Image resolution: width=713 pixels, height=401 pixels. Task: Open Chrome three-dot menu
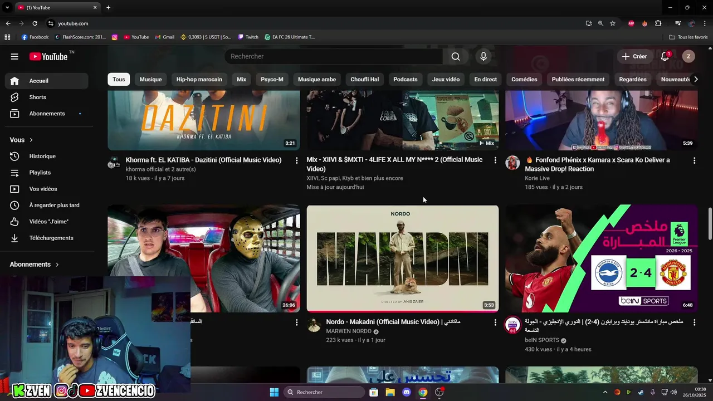(704, 23)
